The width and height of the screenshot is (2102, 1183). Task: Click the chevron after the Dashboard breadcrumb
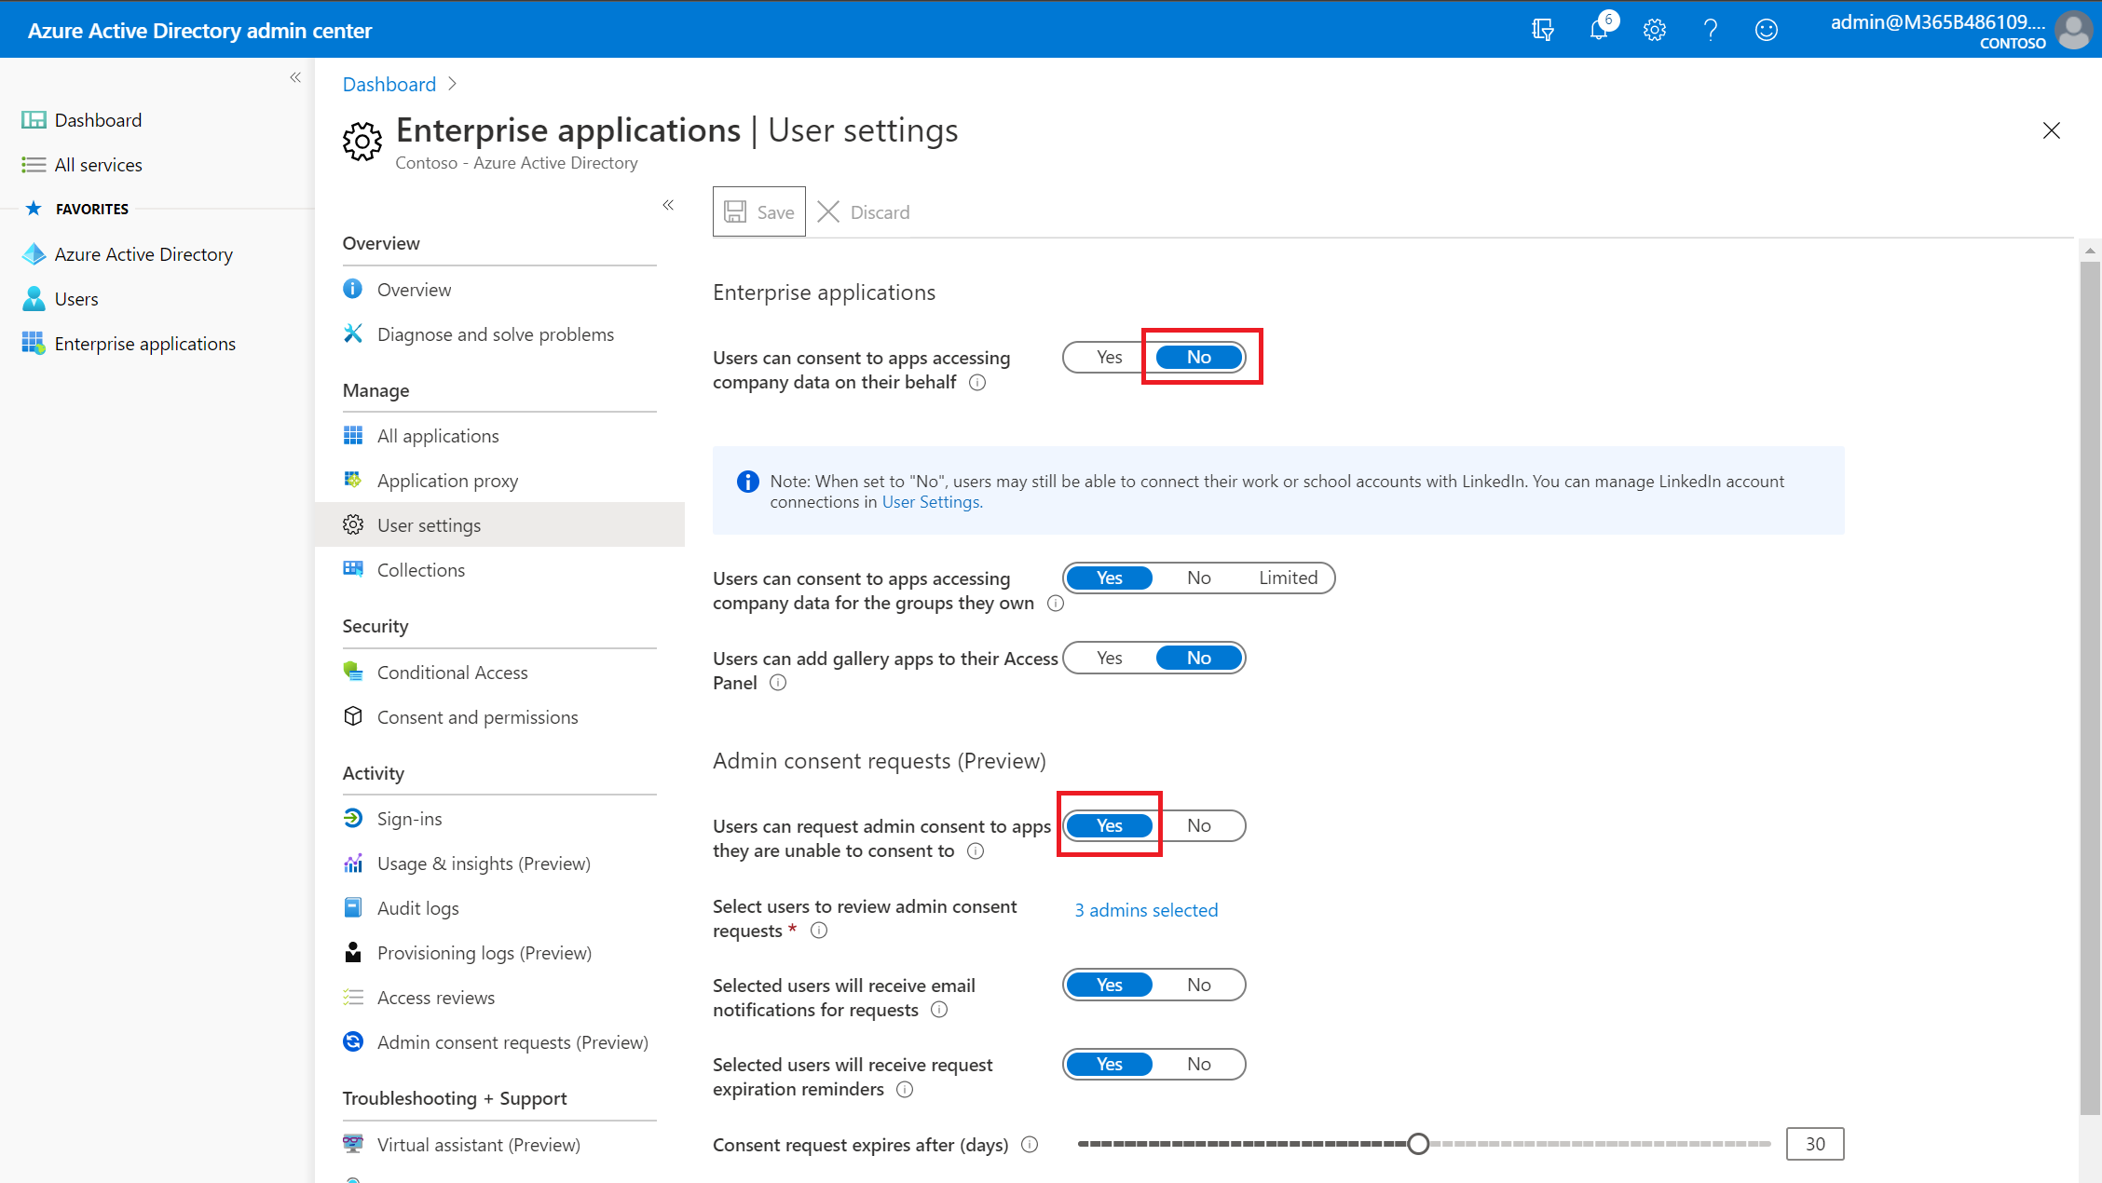tap(453, 84)
